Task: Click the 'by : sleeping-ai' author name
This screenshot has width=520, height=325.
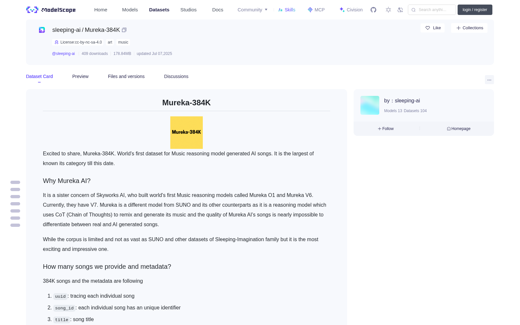Action: pos(402,101)
